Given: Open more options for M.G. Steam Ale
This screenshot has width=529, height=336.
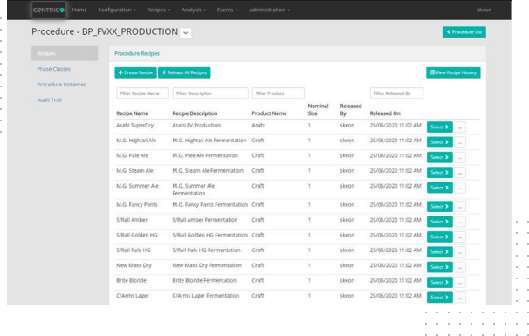Looking at the screenshot, I should [460, 173].
